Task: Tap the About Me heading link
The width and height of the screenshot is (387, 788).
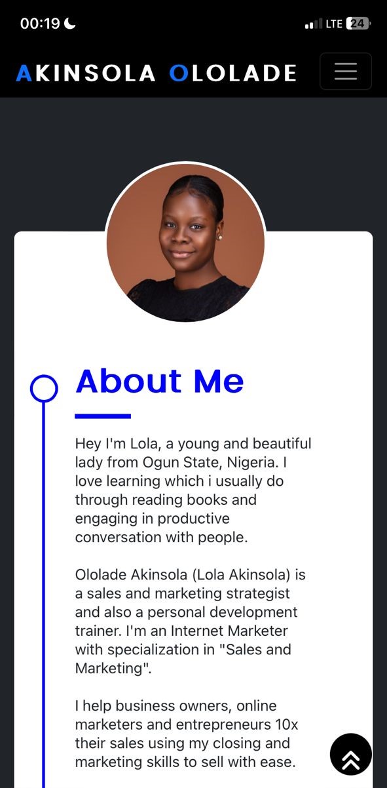Action: coord(159,382)
